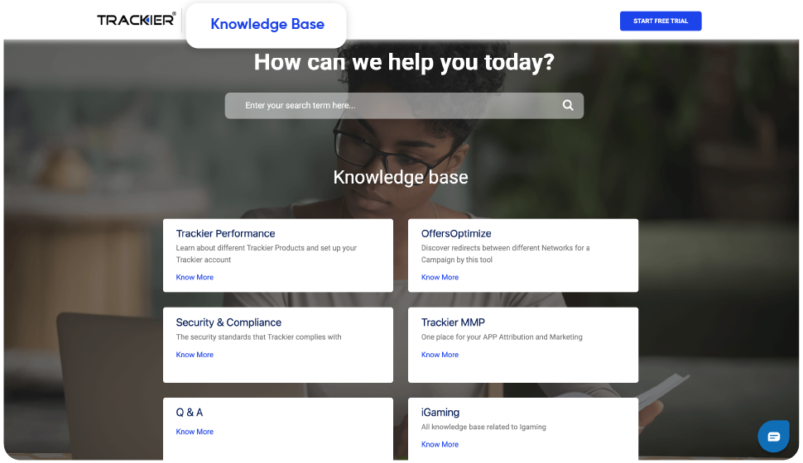Open the iGaming card title
The image size is (803, 463).
click(440, 412)
